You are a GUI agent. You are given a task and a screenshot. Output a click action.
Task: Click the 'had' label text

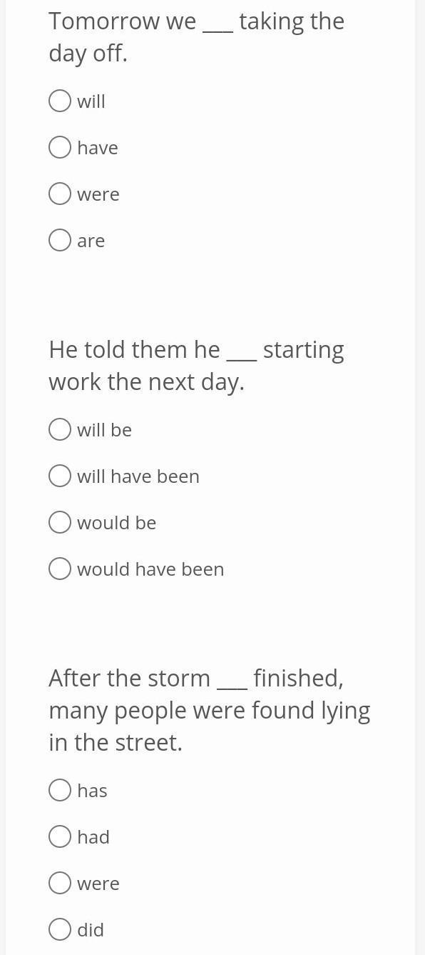pyautogui.click(x=93, y=837)
